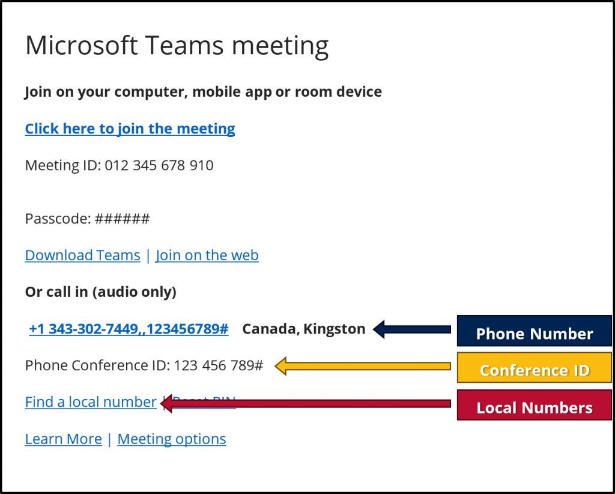Click the yellow arrow pointing at Conference ID
Viewport: 615px width, 494px height.
coord(363,366)
